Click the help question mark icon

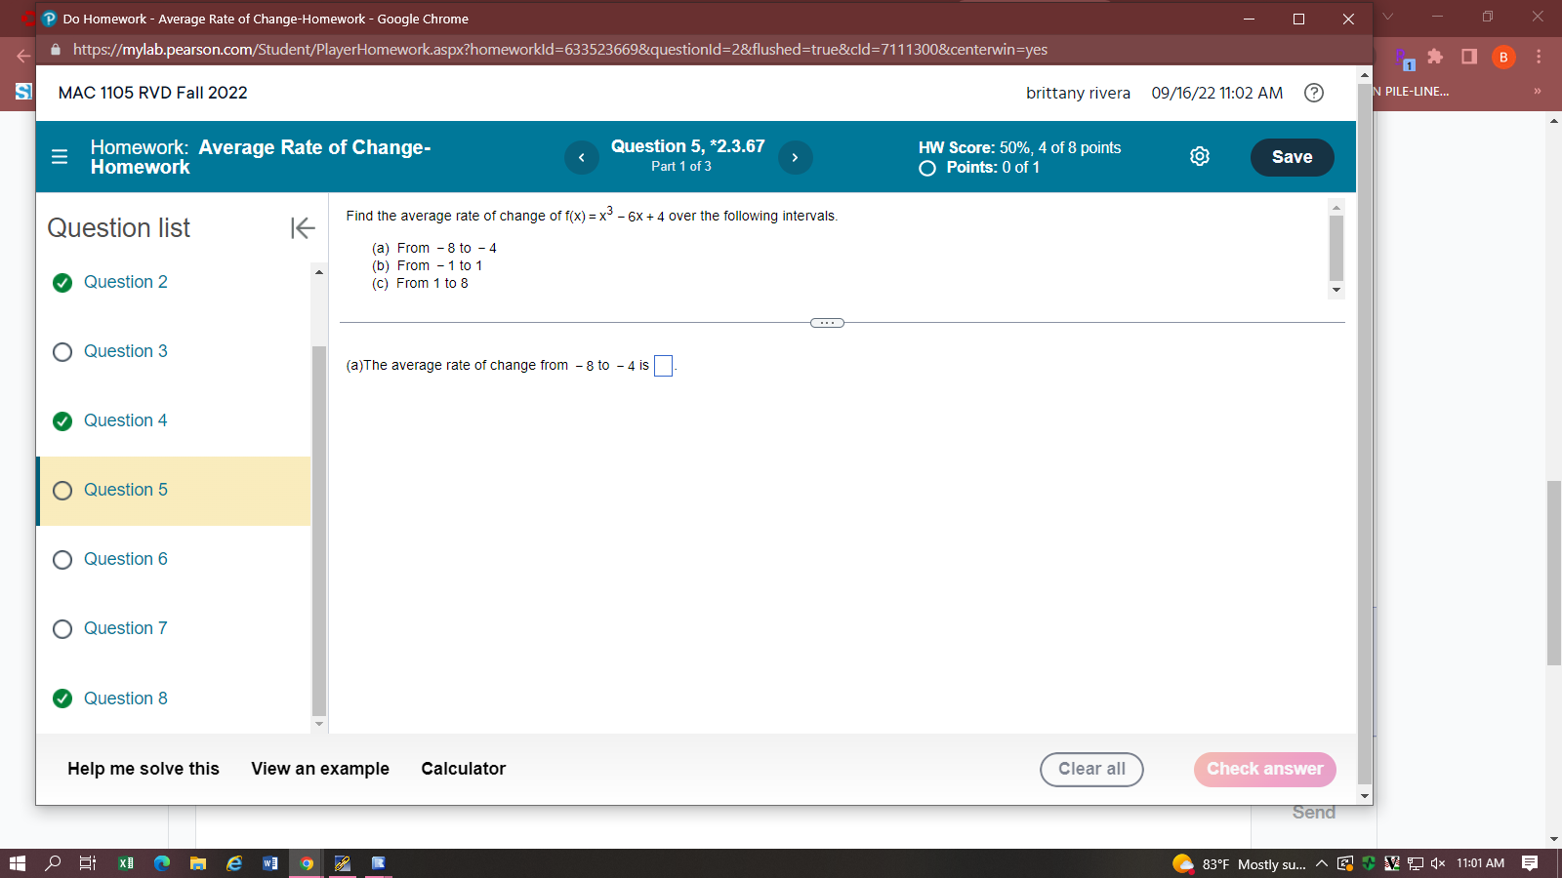(1314, 93)
